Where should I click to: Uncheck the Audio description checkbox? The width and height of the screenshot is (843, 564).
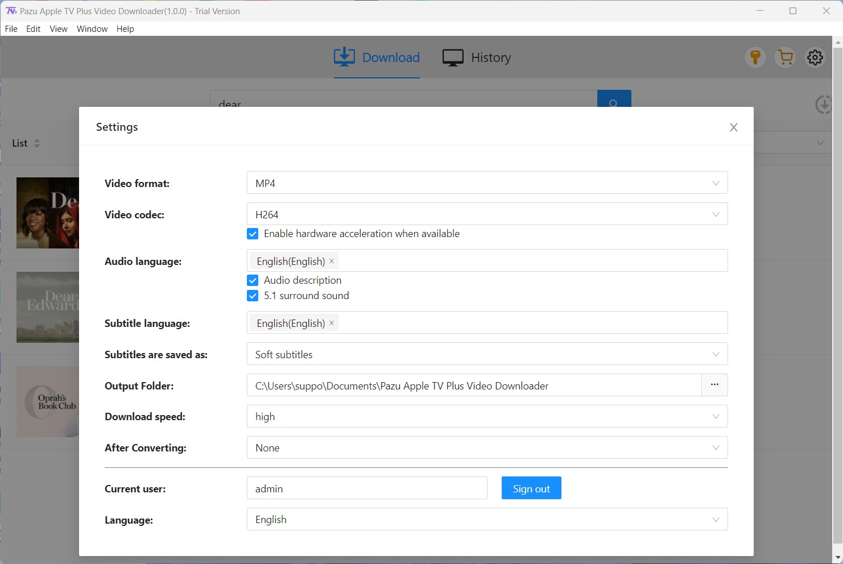click(253, 280)
